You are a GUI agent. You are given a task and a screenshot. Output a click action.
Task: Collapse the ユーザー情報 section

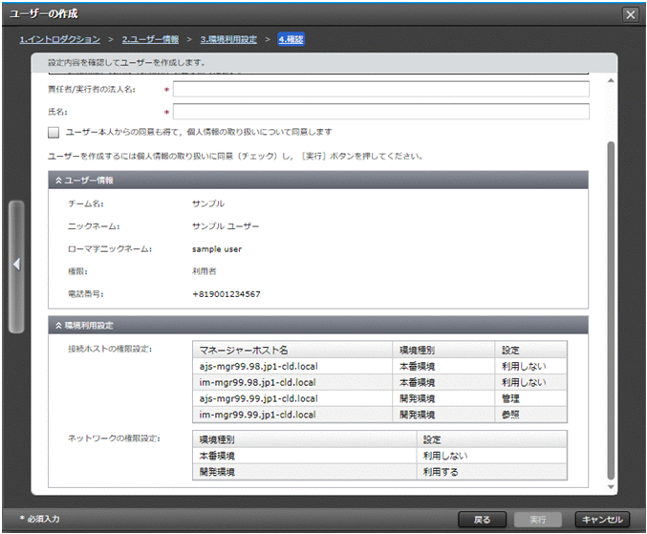tap(58, 181)
